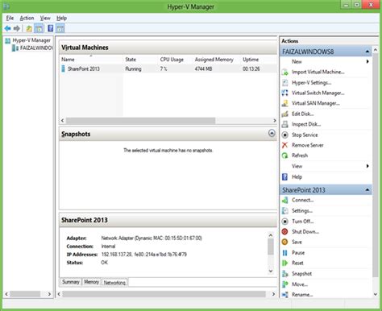The image size is (382, 311).
Task: Click the Move icon
Action: pyautogui.click(x=284, y=284)
